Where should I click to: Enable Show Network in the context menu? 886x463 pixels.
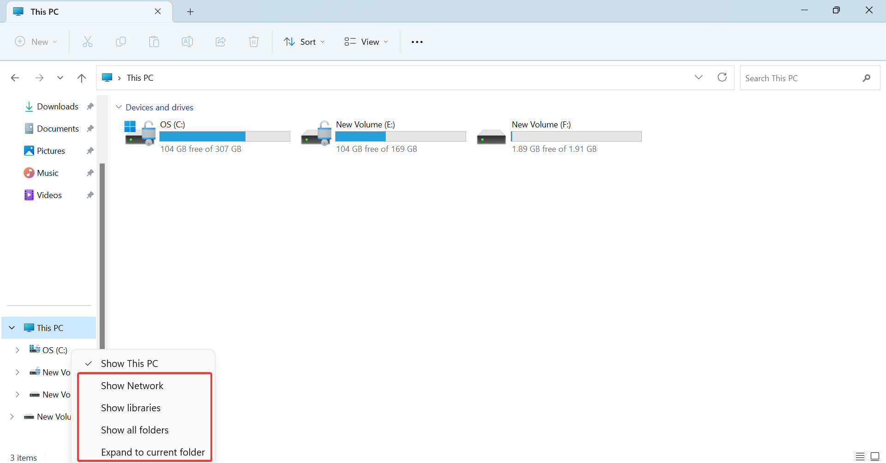(x=132, y=385)
